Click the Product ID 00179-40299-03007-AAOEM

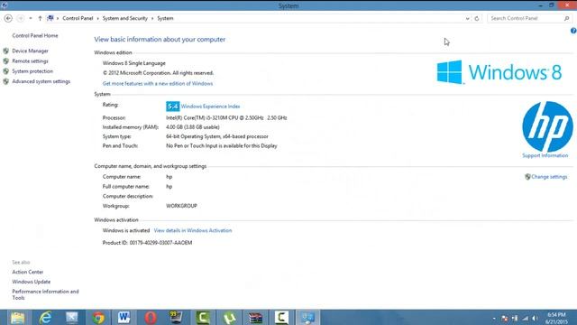147,243
